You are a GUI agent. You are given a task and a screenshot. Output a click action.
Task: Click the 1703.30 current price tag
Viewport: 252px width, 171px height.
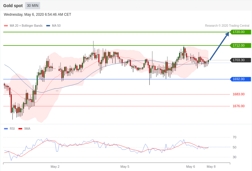click(x=241, y=60)
